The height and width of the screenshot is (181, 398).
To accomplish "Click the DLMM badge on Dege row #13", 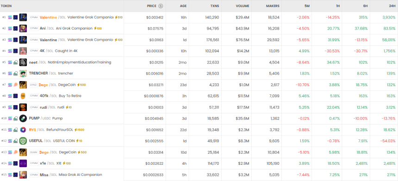I will pyautogui.click(x=34, y=152).
